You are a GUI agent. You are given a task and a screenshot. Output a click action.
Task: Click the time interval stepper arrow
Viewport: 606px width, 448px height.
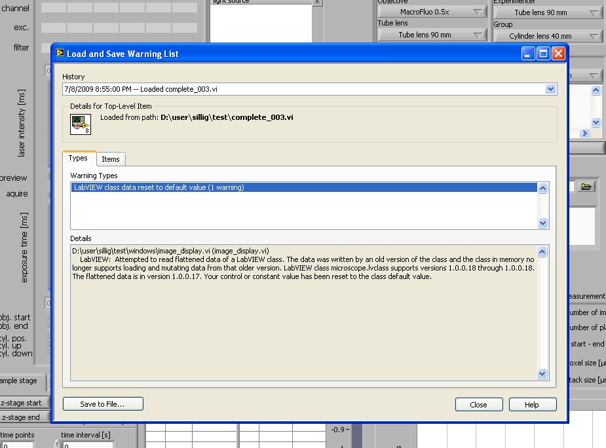[x=58, y=444]
